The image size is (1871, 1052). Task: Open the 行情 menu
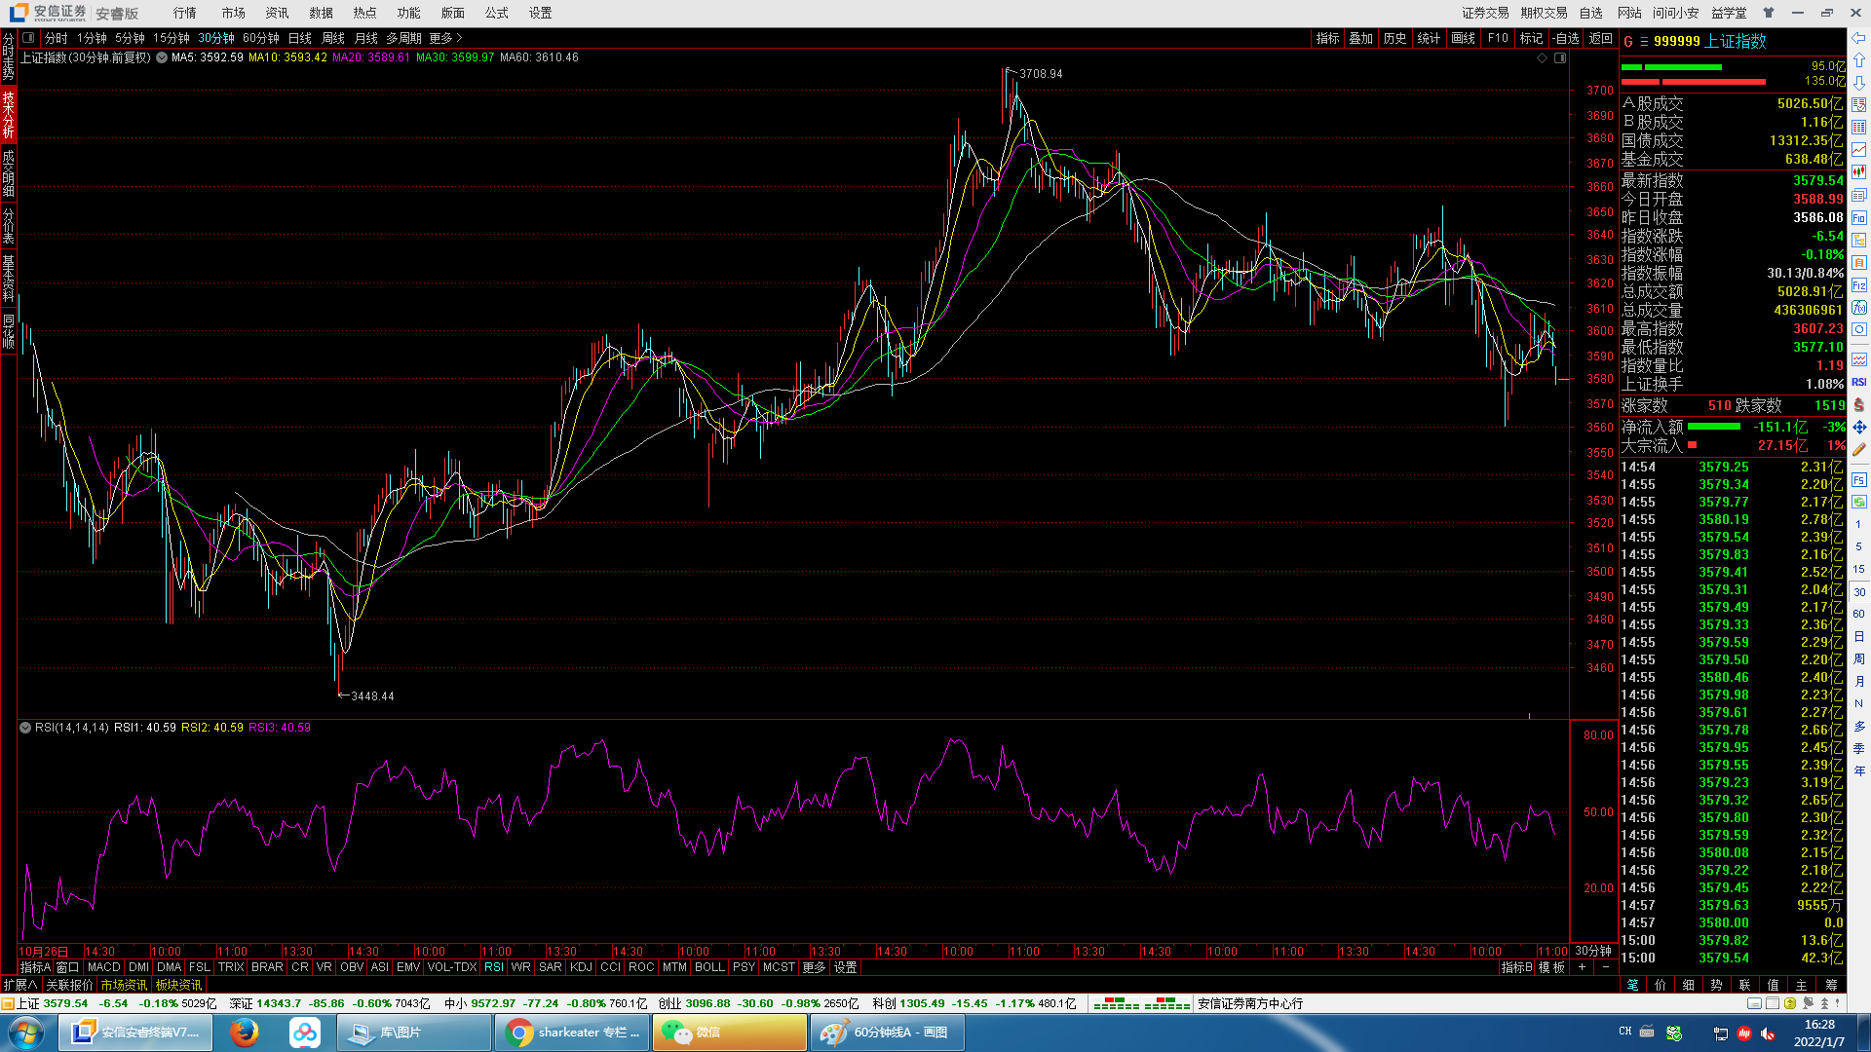185,13
